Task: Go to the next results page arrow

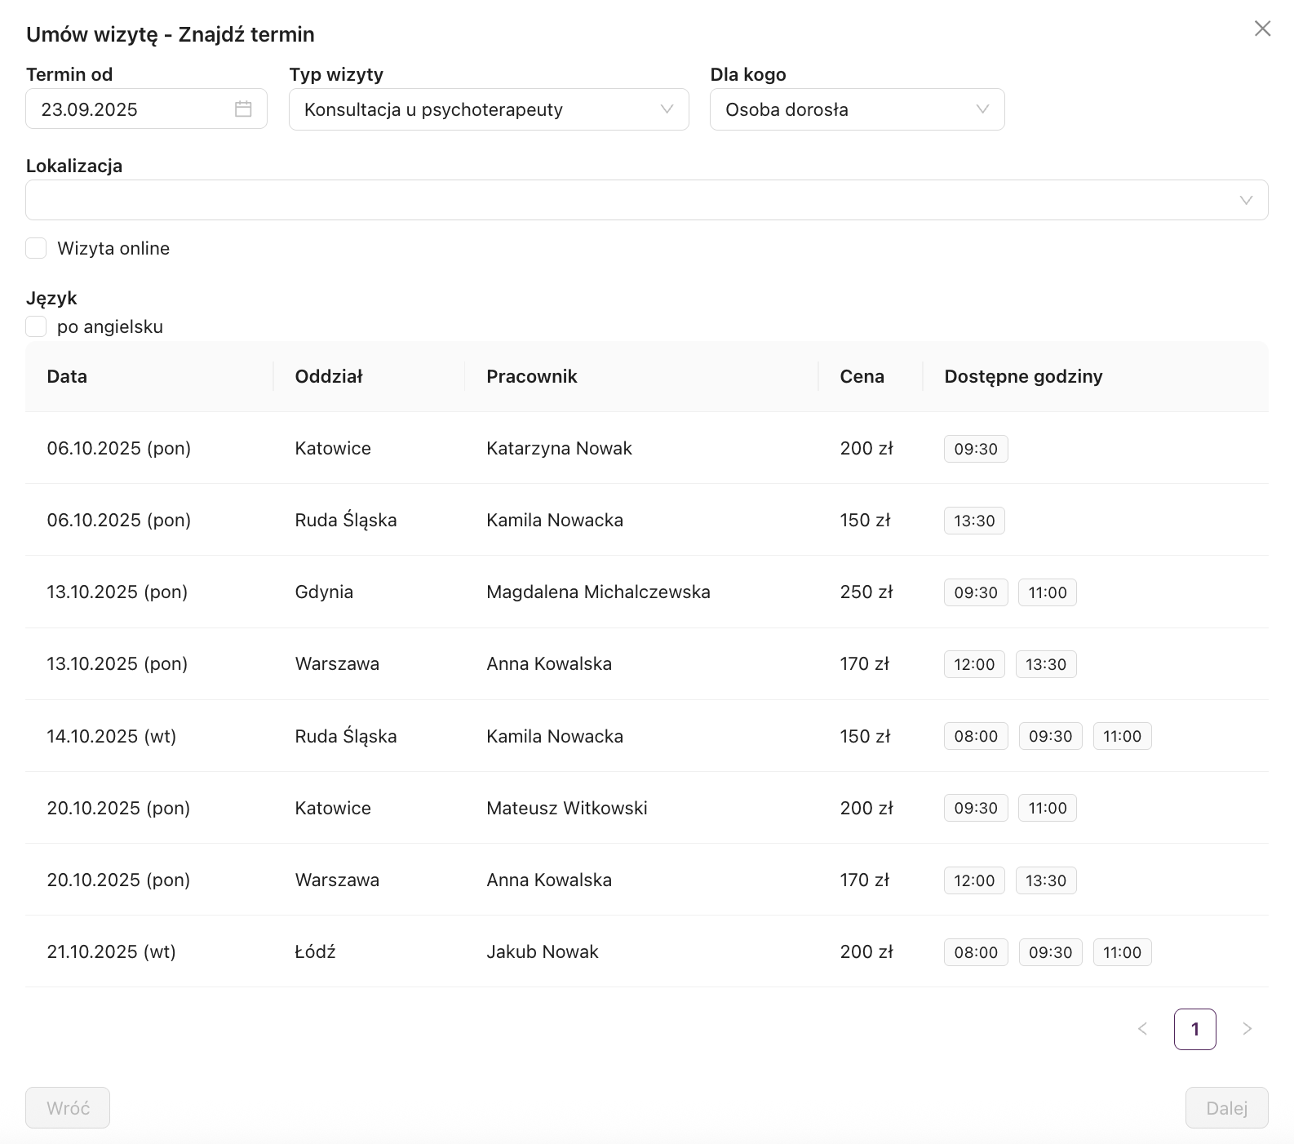Action: (x=1247, y=1029)
